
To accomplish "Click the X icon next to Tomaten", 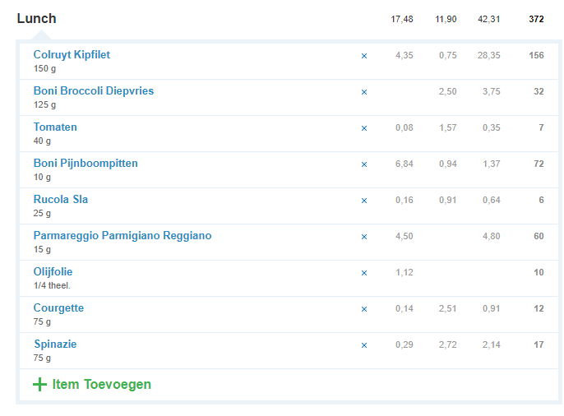I will [364, 128].
